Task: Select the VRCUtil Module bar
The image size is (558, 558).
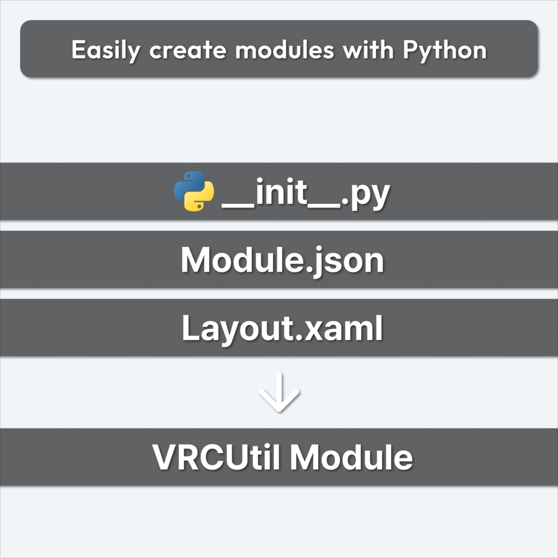Action: (x=279, y=457)
